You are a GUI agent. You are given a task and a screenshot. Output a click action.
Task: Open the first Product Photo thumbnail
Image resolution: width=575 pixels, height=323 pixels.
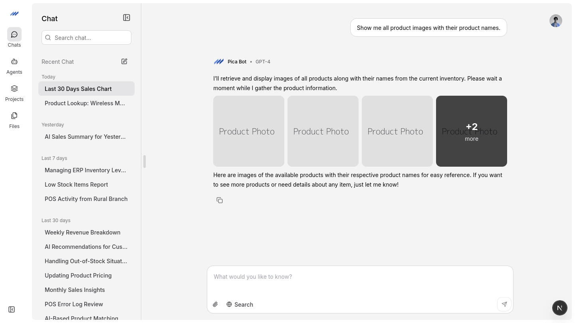[x=249, y=131]
